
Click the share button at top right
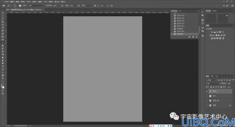tap(233, 6)
